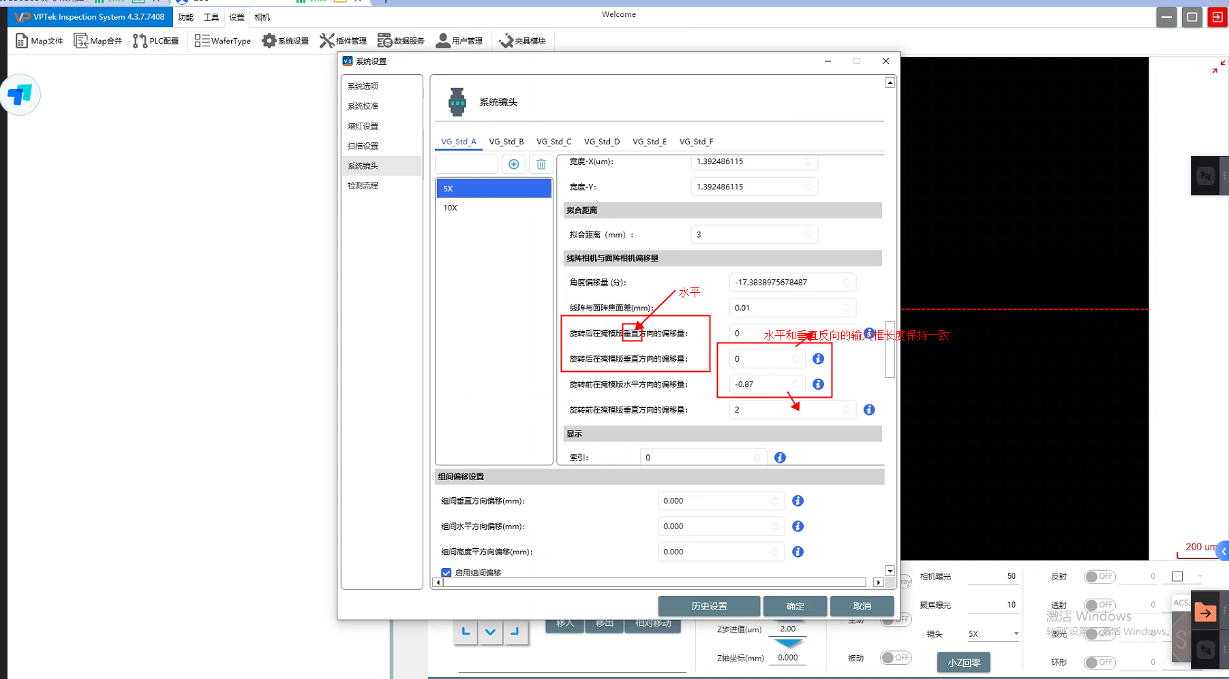Open Map合并 tool

coord(98,41)
